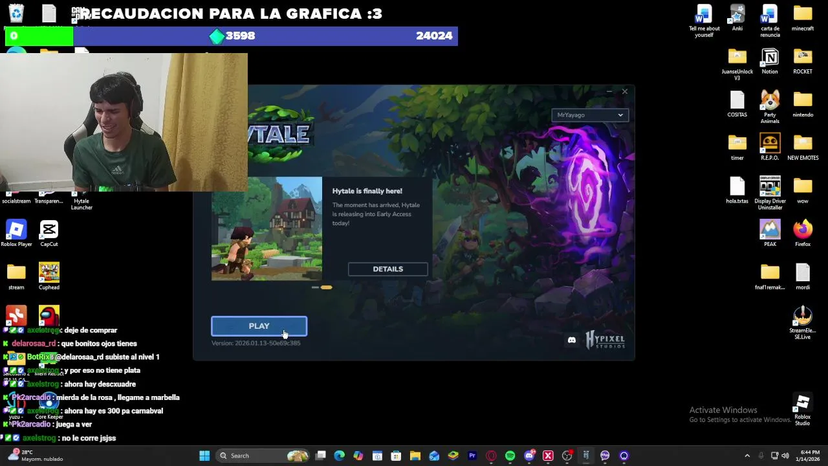
Task: Open 'Tell me about yourself' Word document
Action: coord(704,21)
